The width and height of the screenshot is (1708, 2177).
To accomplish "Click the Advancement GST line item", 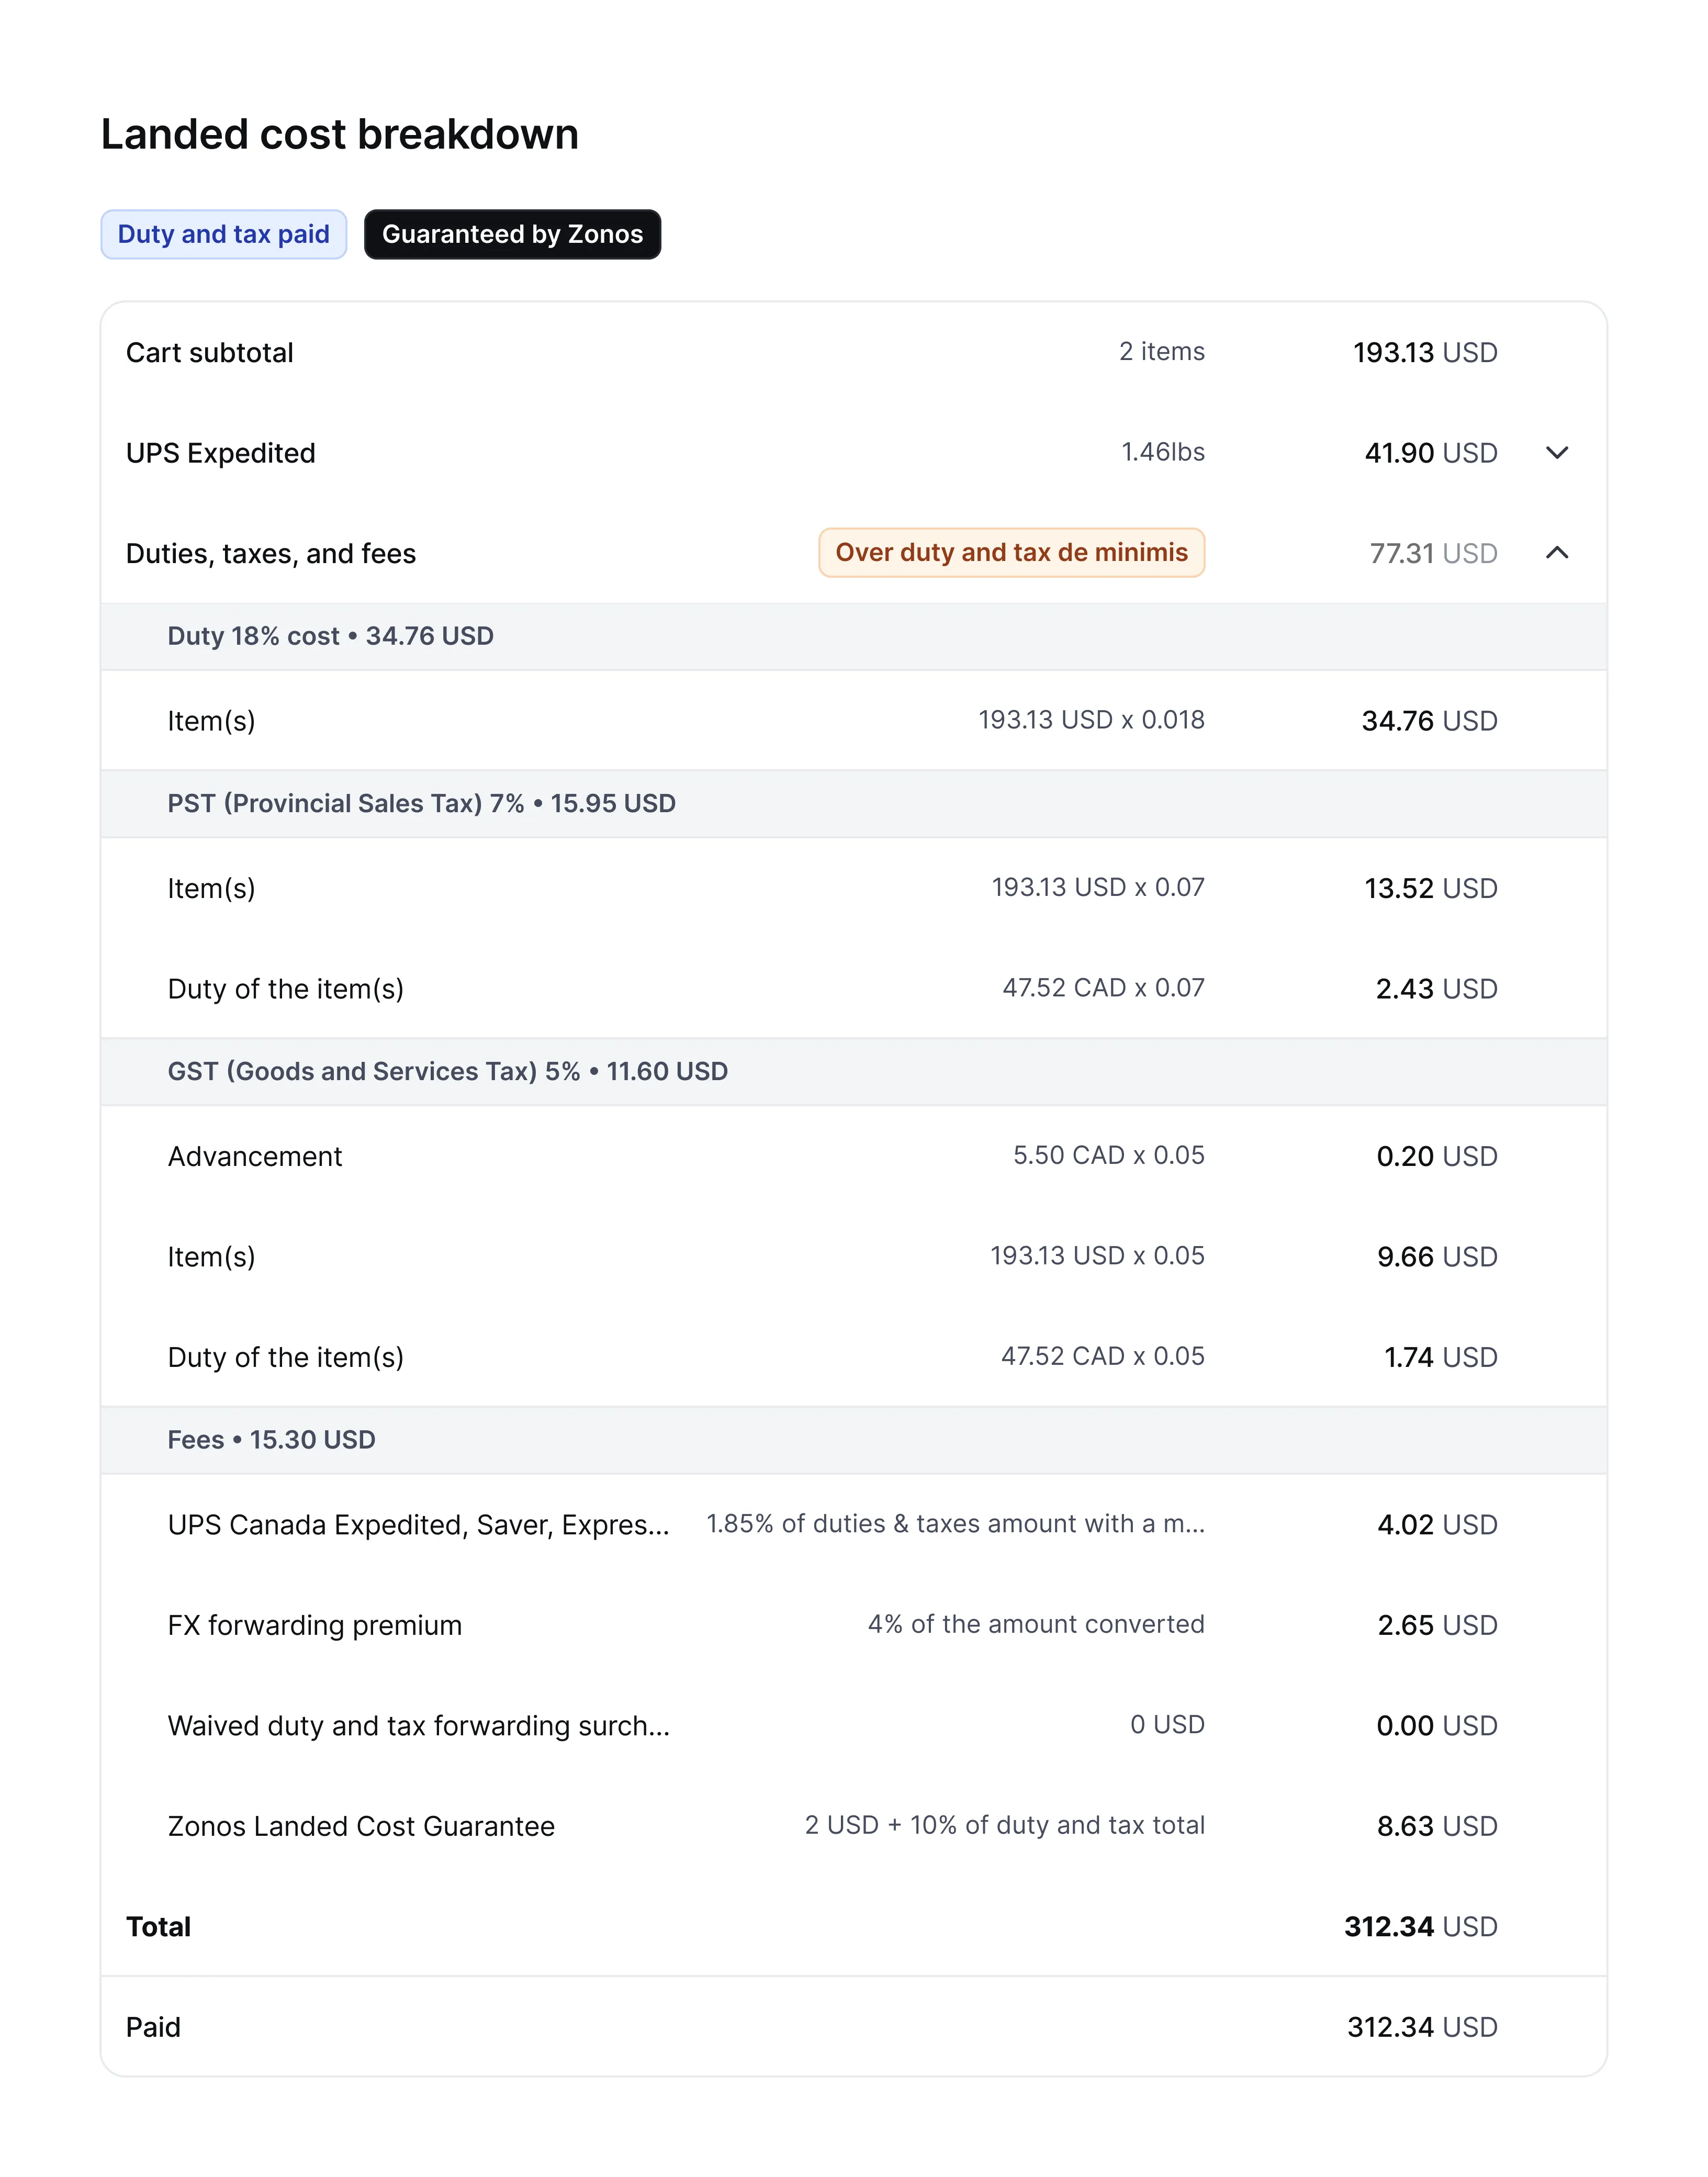I will (853, 1156).
